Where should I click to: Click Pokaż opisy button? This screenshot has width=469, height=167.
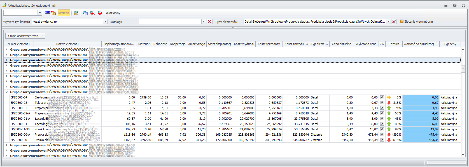112,13
